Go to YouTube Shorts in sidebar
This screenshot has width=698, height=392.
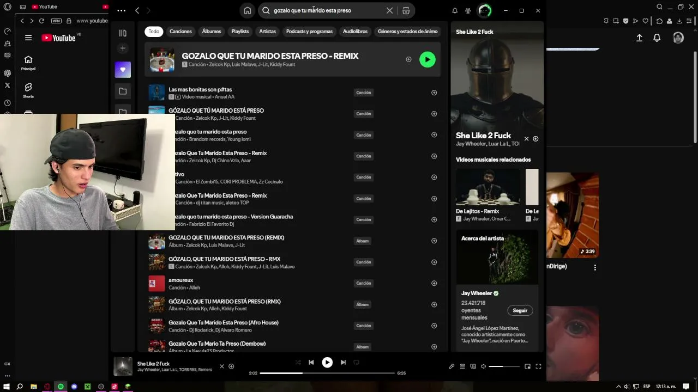28,90
